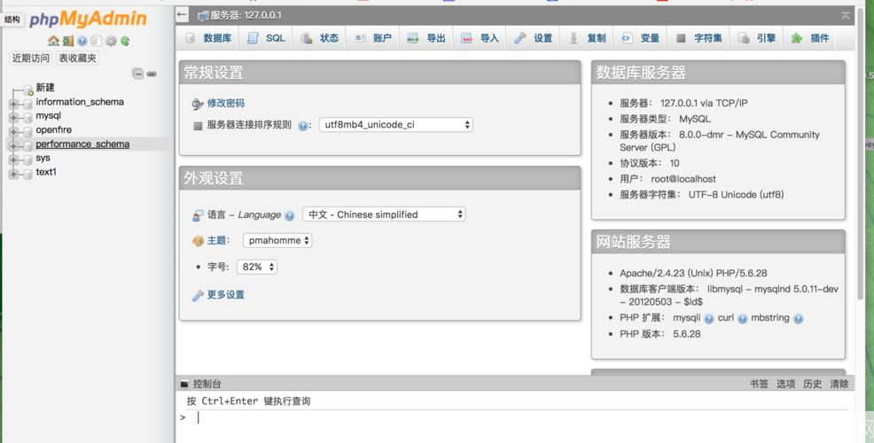
Task: Click the palette icon beside 主题
Action: tap(198, 241)
